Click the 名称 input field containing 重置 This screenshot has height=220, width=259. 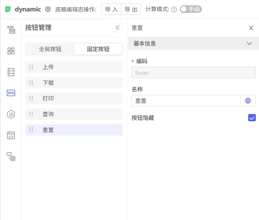(x=186, y=101)
